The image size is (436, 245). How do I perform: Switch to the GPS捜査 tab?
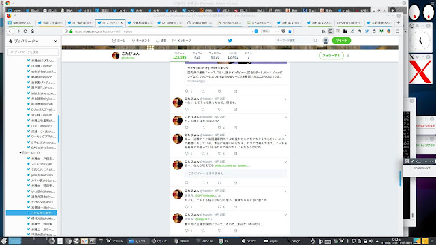(x=349, y=22)
